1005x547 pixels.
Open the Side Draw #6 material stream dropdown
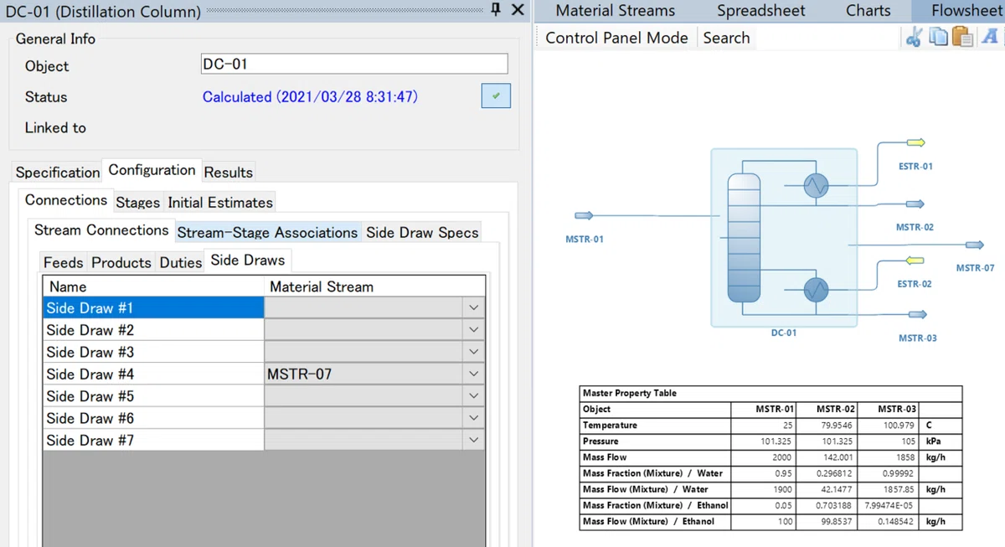tap(473, 418)
